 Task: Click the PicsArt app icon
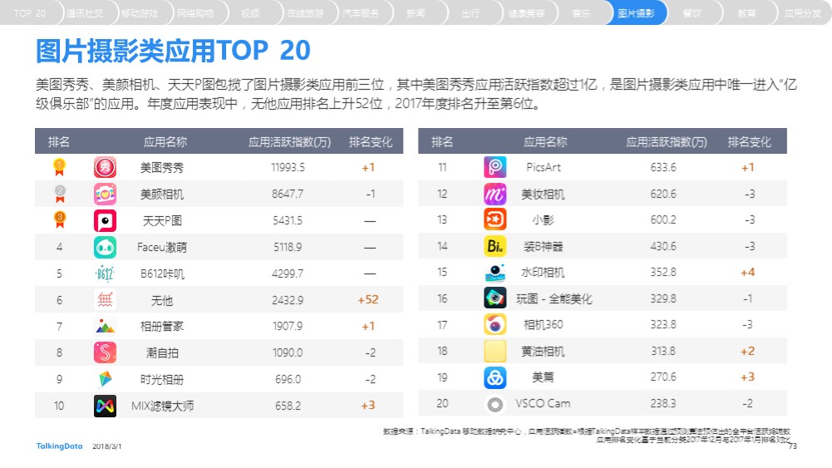click(495, 167)
